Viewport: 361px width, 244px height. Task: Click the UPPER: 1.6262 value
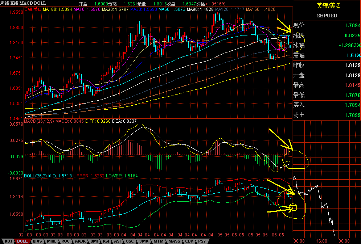coord(89,176)
